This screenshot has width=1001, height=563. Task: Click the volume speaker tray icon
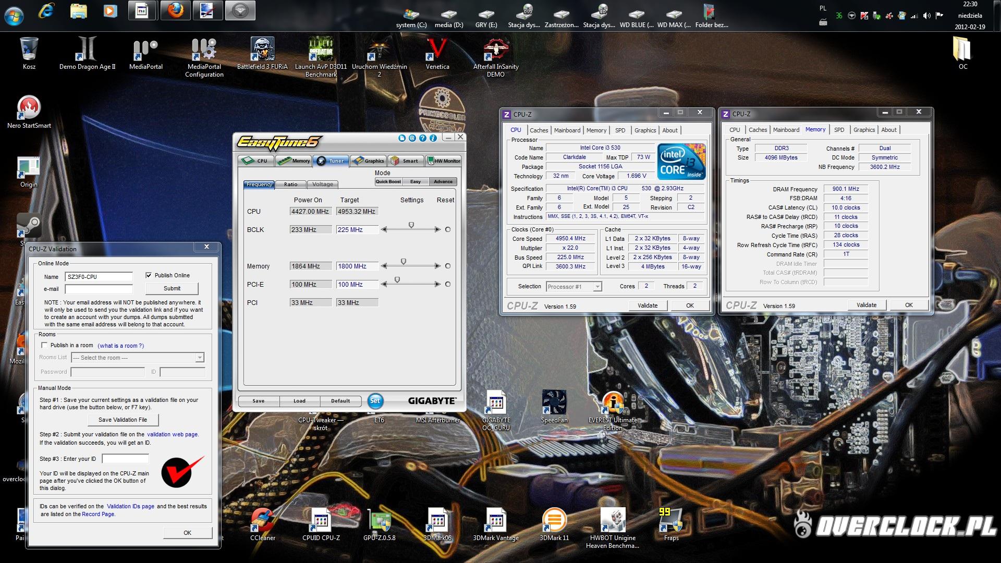point(926,16)
